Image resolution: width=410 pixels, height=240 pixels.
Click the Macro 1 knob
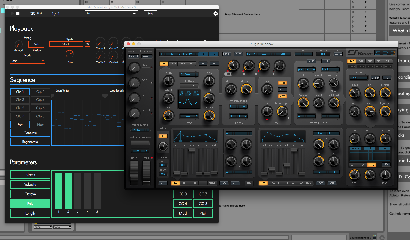pos(100,42)
